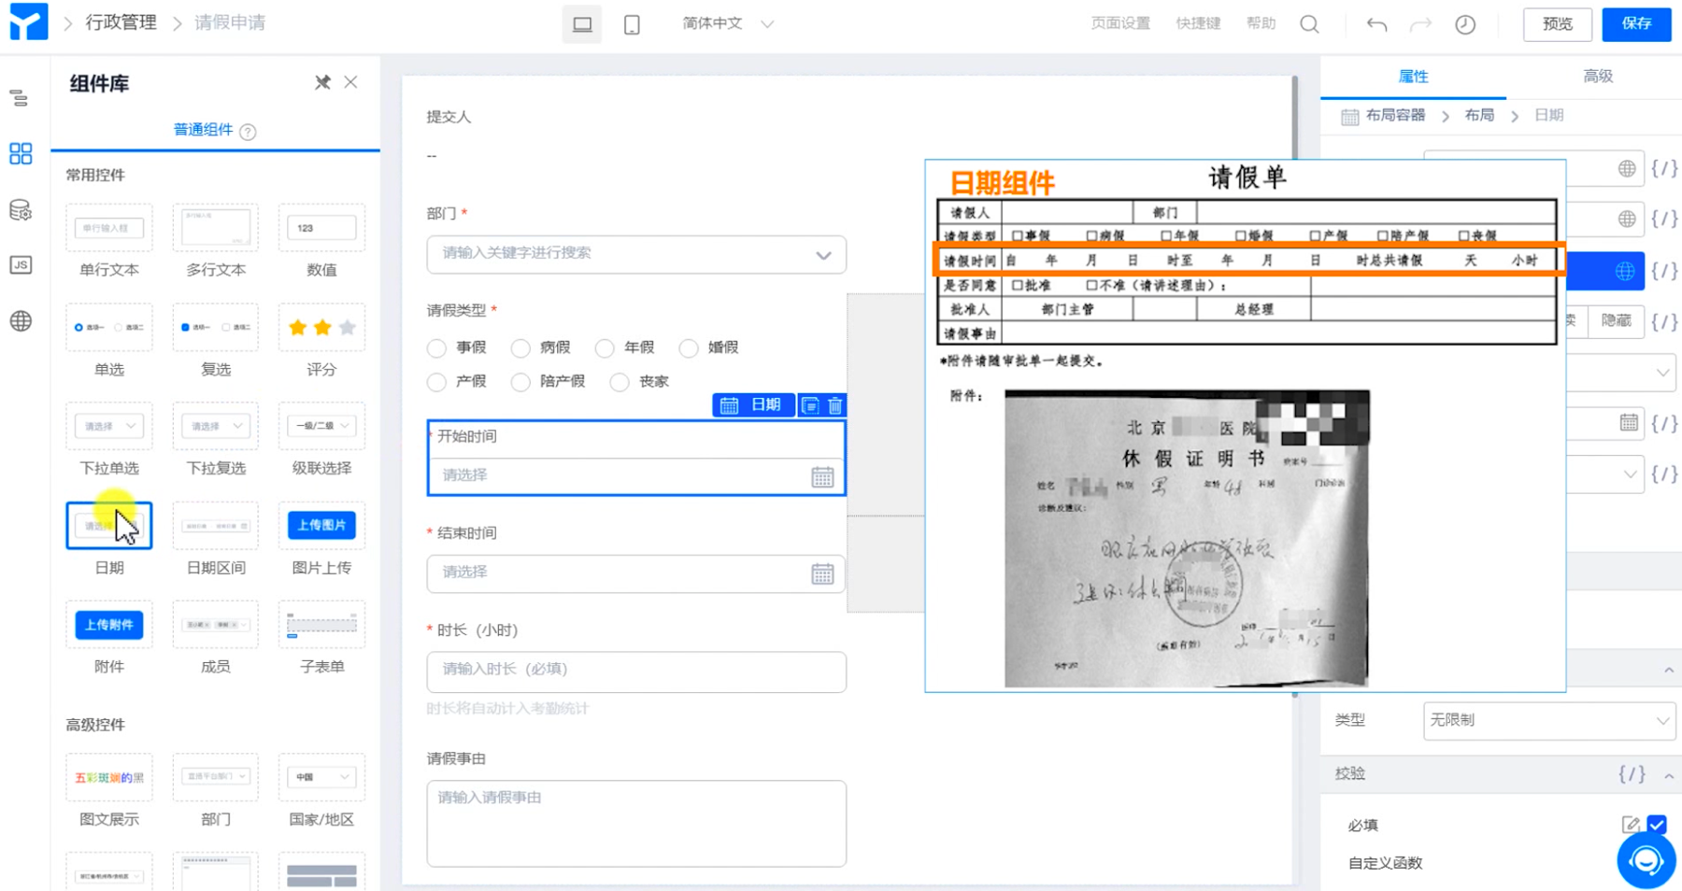Expand the 部门 search dropdown
This screenshot has height=891, width=1682.
pos(636,254)
